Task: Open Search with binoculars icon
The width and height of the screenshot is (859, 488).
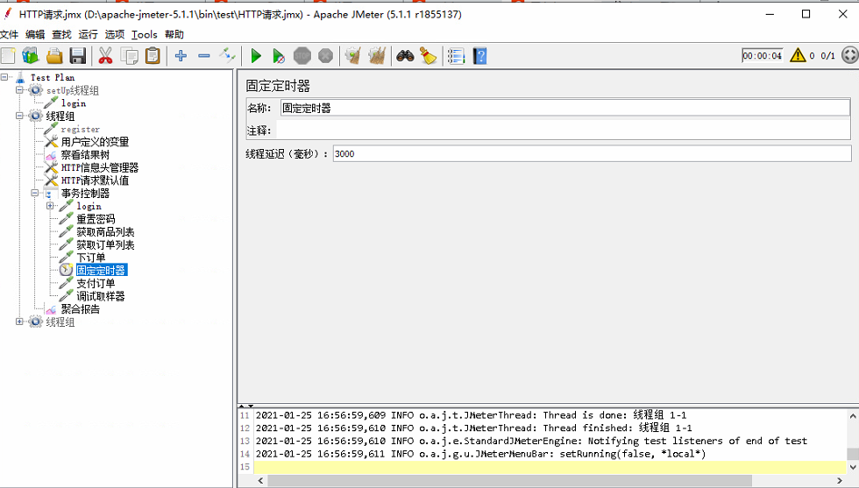Action: tap(405, 56)
